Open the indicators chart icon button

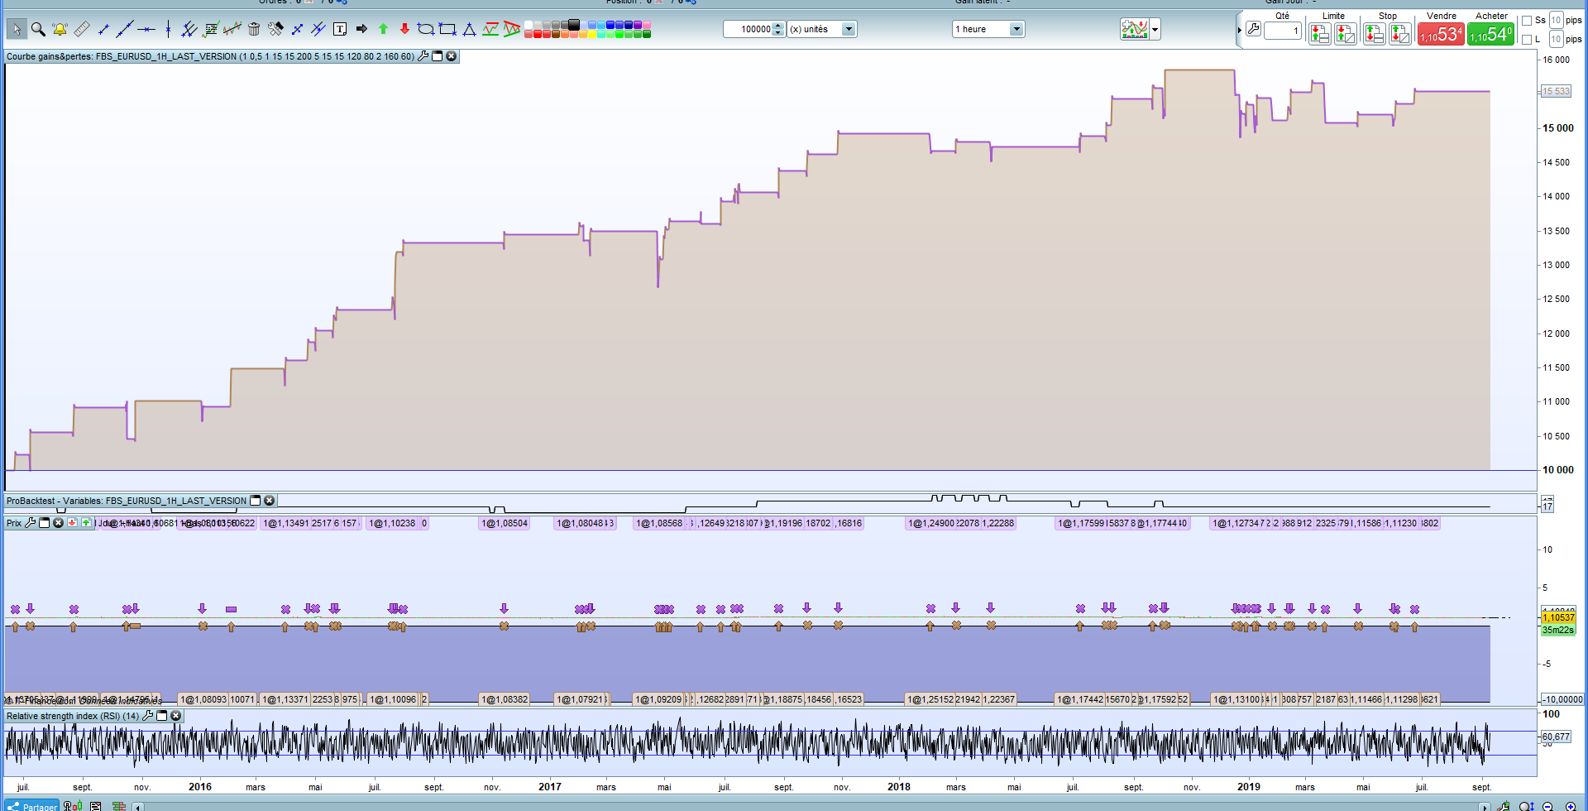point(1135,30)
